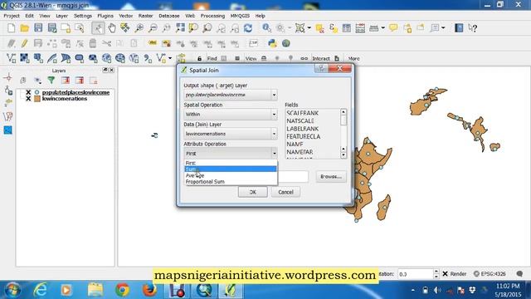This screenshot has width=531, height=299.
Task: Click the More toolbar button
Action: click(354, 59)
